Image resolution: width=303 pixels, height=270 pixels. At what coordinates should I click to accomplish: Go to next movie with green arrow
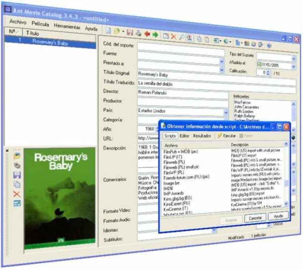pos(155,35)
